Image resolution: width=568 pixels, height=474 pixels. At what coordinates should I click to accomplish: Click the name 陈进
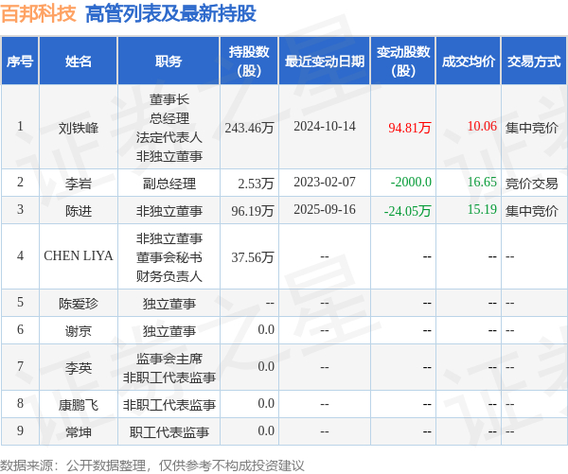pos(79,211)
